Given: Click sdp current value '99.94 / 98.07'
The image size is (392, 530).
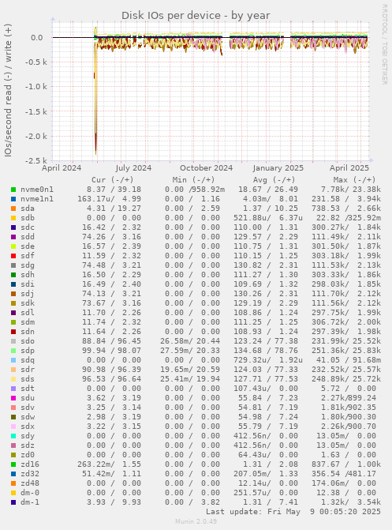Looking at the screenshot, I should coord(114,351).
